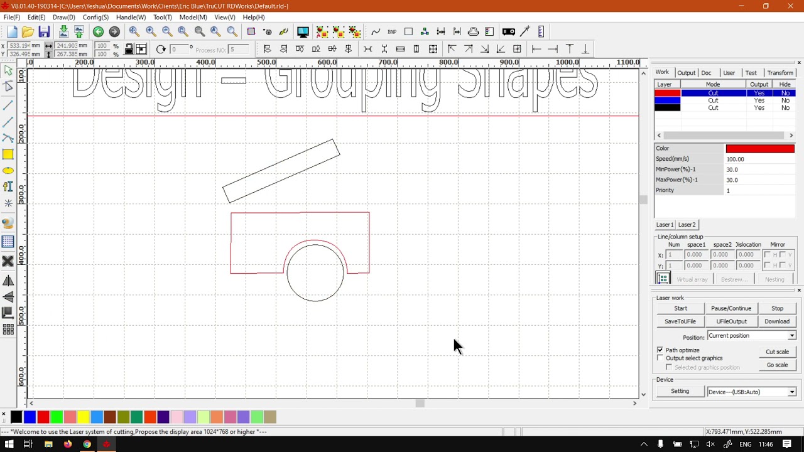Image resolution: width=804 pixels, height=452 pixels.
Task: Click the horizontal mirror tool
Action: 8,281
